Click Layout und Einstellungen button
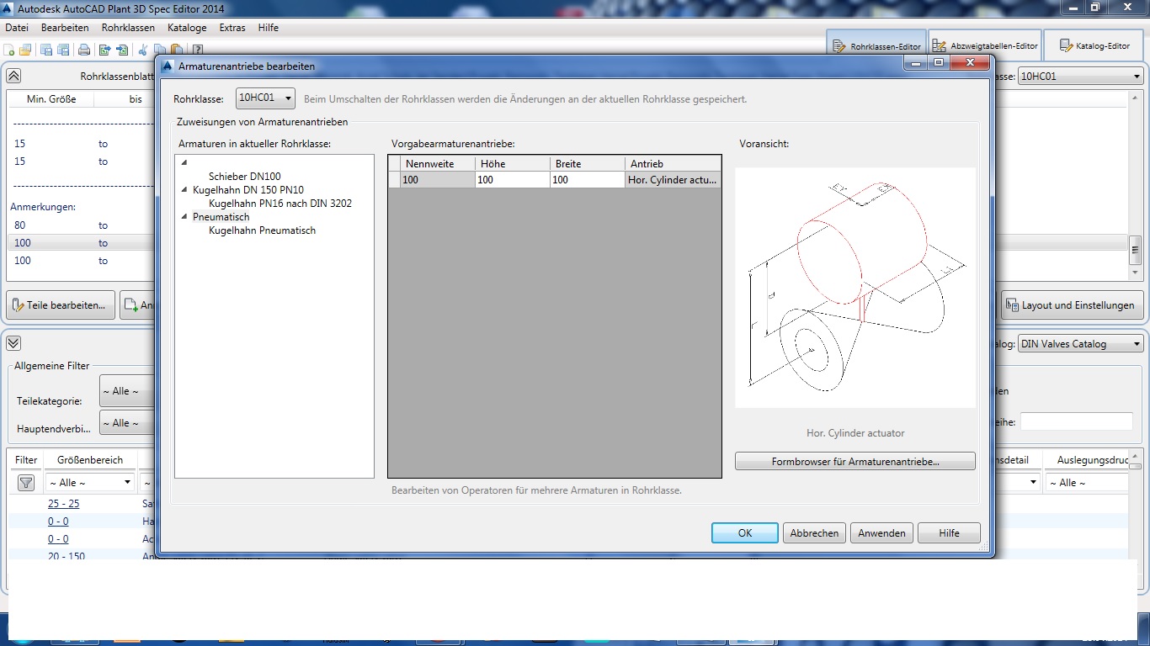The image size is (1150, 646). tap(1073, 305)
